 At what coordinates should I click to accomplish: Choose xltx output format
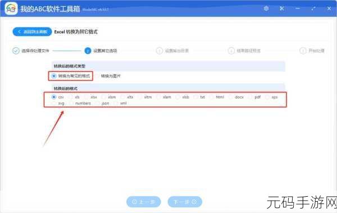[127, 97]
